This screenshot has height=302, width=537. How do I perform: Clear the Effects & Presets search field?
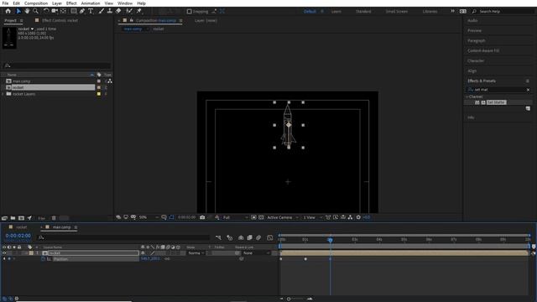528,90
